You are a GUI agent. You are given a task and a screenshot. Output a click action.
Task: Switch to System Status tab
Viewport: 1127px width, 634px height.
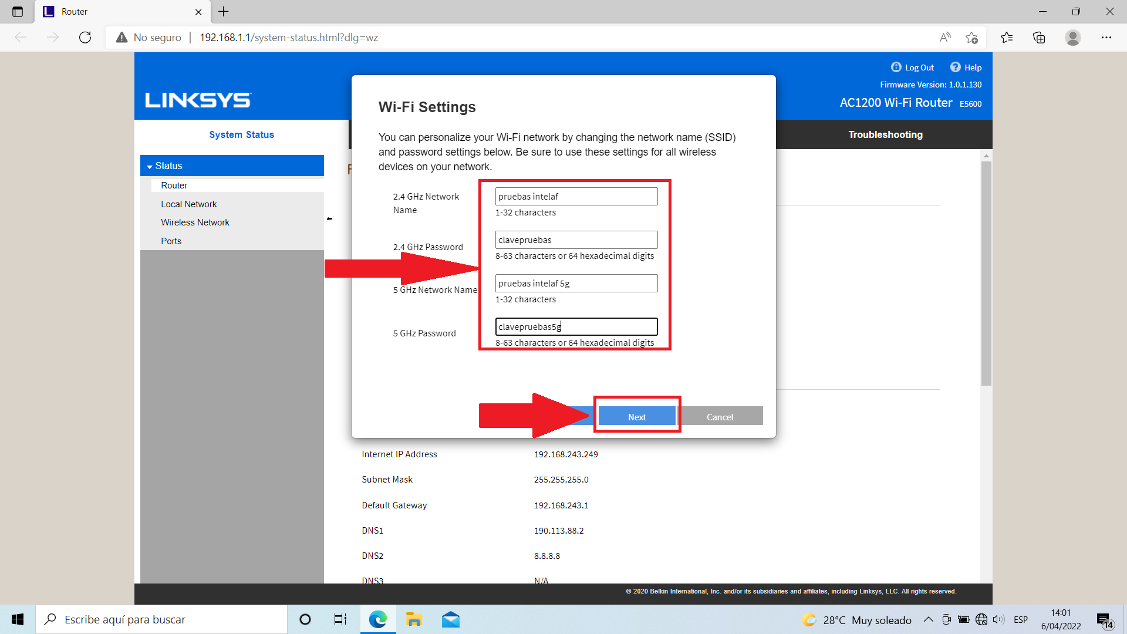point(241,134)
